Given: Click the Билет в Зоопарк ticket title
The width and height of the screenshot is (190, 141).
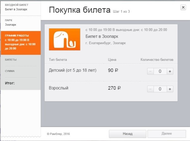Looking at the screenshot, I should coord(100,36).
